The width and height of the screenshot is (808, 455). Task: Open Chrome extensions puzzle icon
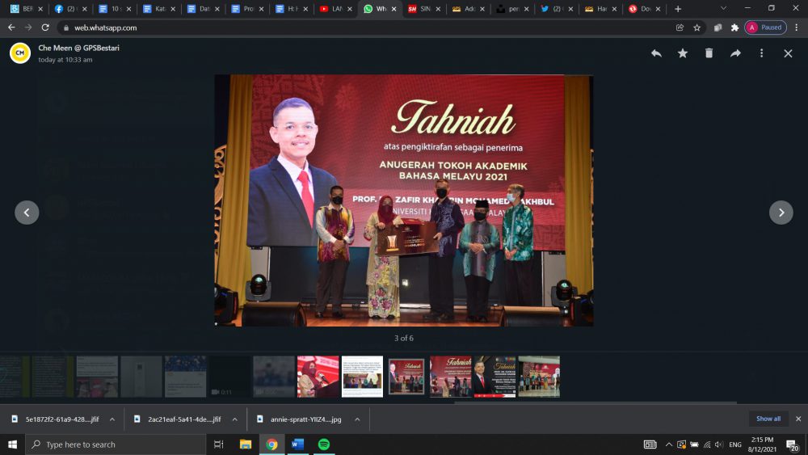pyautogui.click(x=734, y=27)
